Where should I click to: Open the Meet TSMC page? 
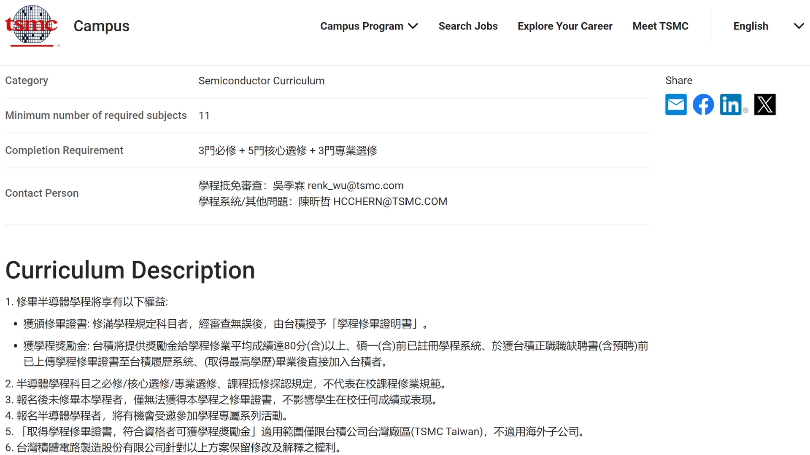click(x=660, y=26)
